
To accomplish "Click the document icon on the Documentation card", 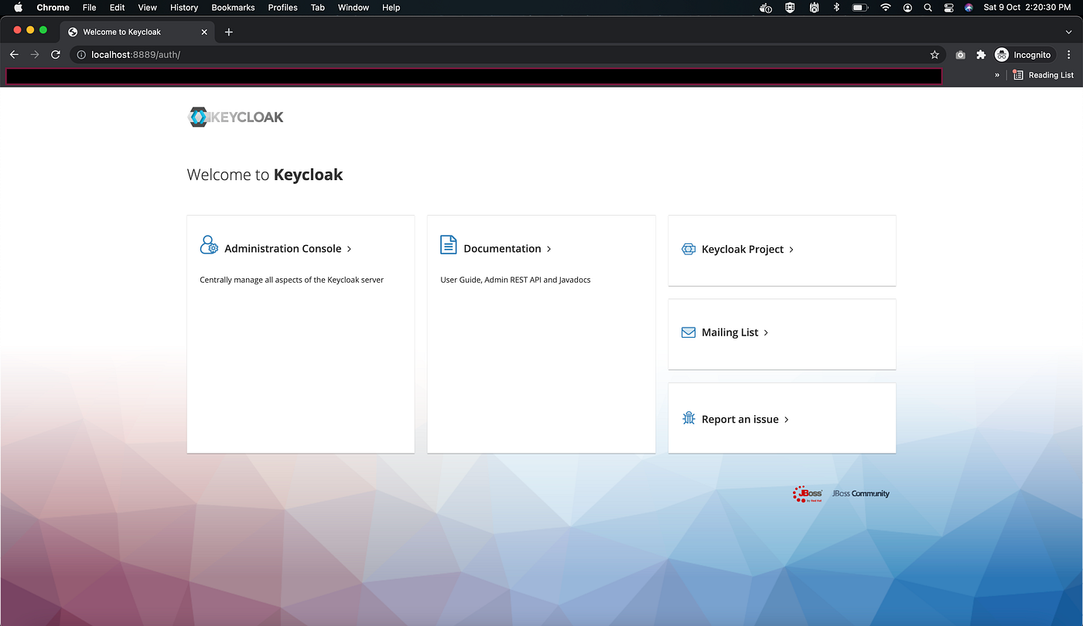I will 448,244.
